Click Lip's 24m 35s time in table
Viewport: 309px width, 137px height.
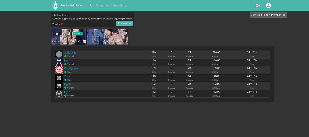tap(252, 60)
